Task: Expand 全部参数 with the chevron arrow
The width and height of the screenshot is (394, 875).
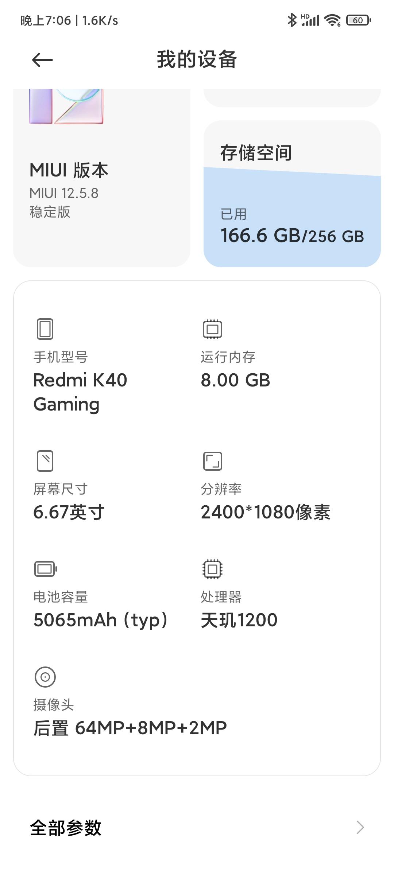Action: [x=360, y=828]
